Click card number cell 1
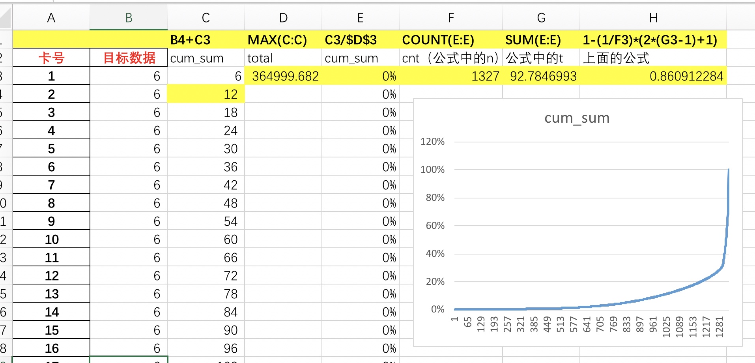This screenshot has width=755, height=363. coord(51,76)
